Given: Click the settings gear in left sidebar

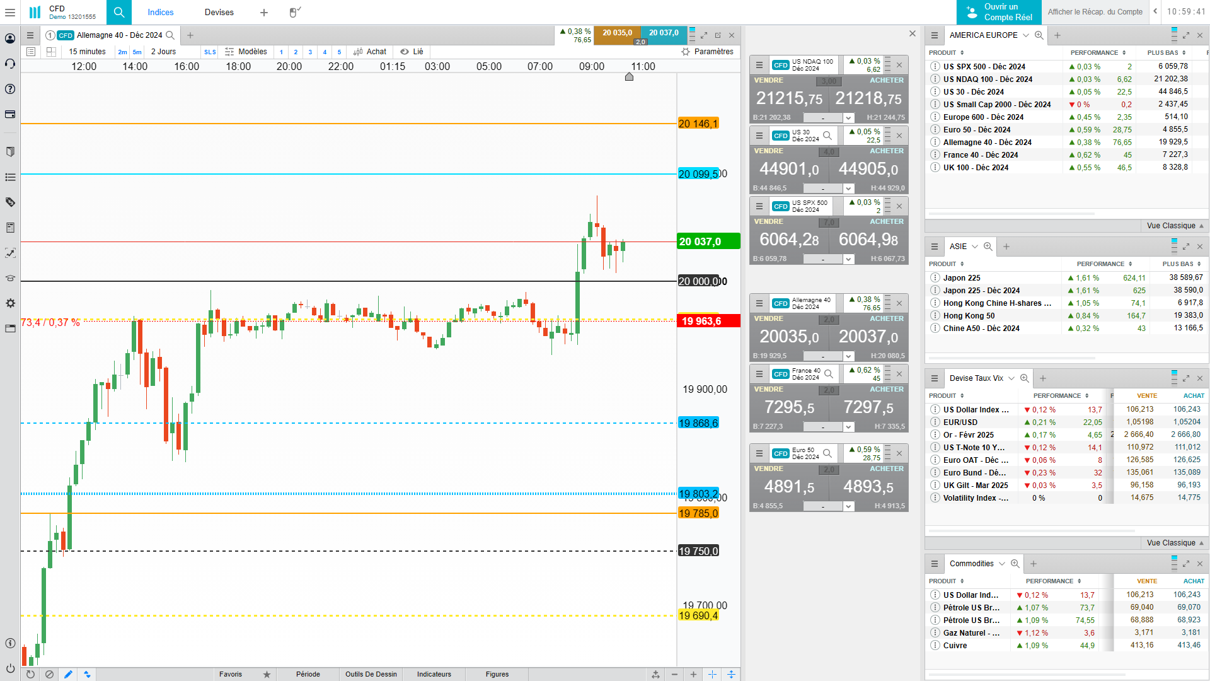Looking at the screenshot, I should click(10, 303).
